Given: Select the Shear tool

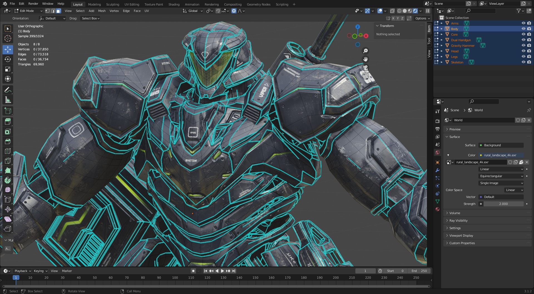Looking at the screenshot, I should click(x=8, y=219).
